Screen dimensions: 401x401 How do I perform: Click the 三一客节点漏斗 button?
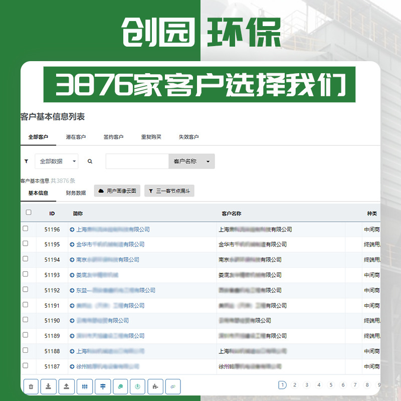pyautogui.click(x=169, y=191)
